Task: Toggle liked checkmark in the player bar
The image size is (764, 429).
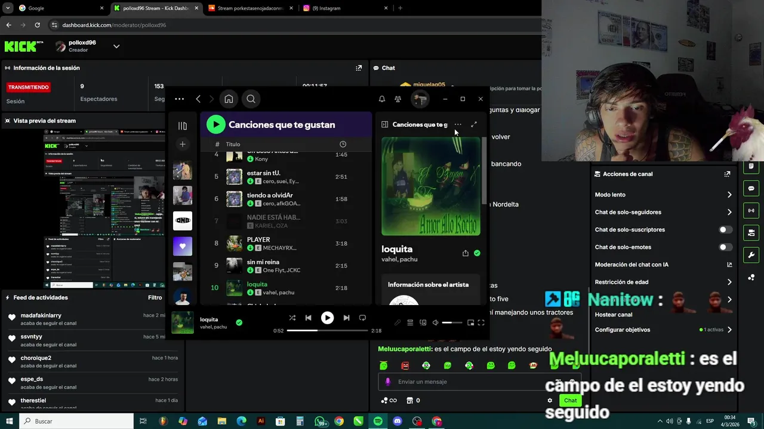Action: (239, 322)
